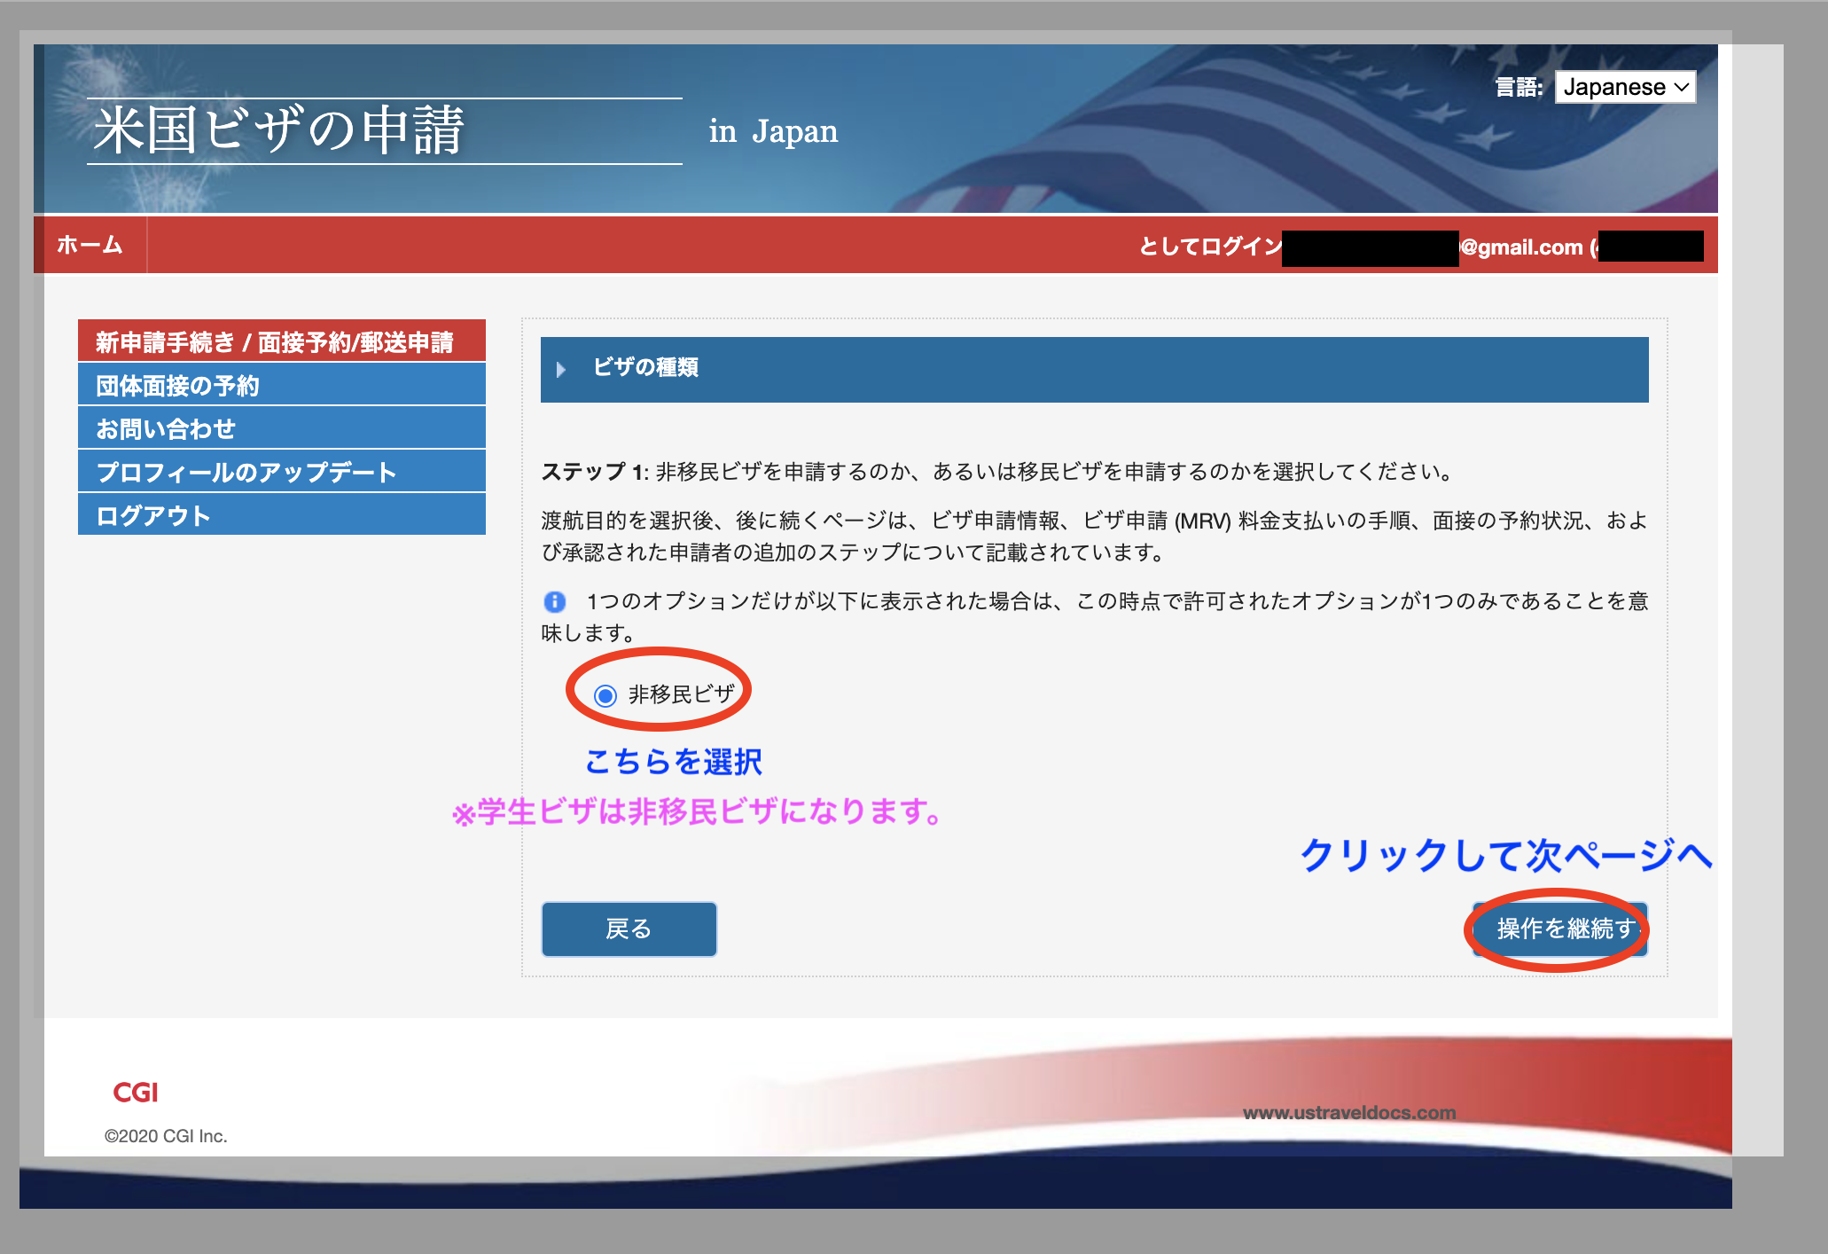Click the triangle beside ビザの種類
Viewport: 1828px width, 1254px height.
[560, 369]
